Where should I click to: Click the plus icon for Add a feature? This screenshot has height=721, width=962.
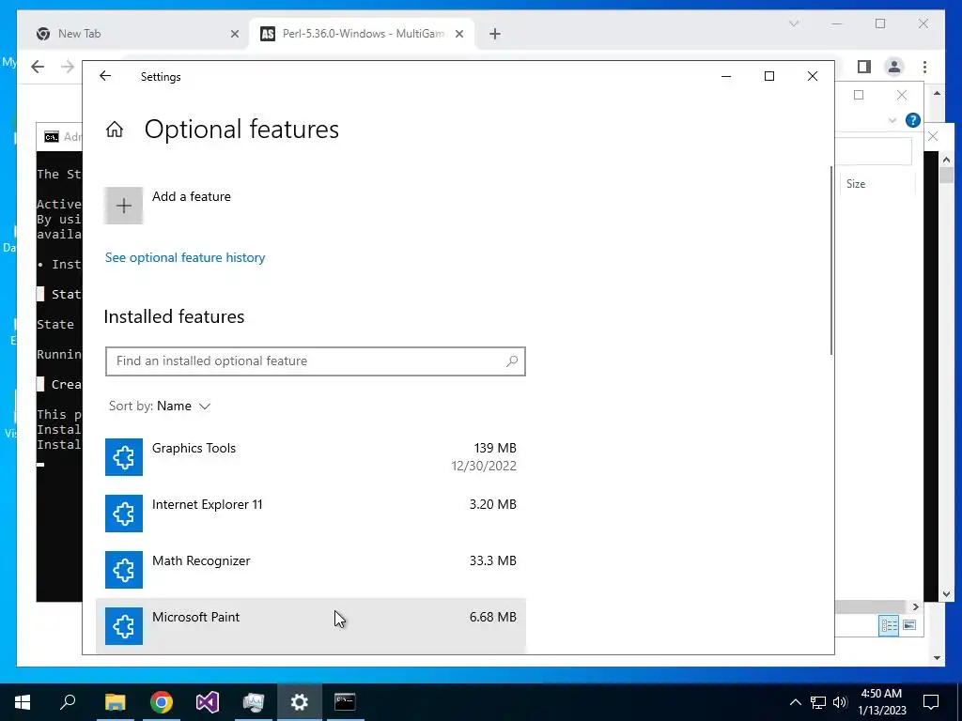tap(124, 206)
